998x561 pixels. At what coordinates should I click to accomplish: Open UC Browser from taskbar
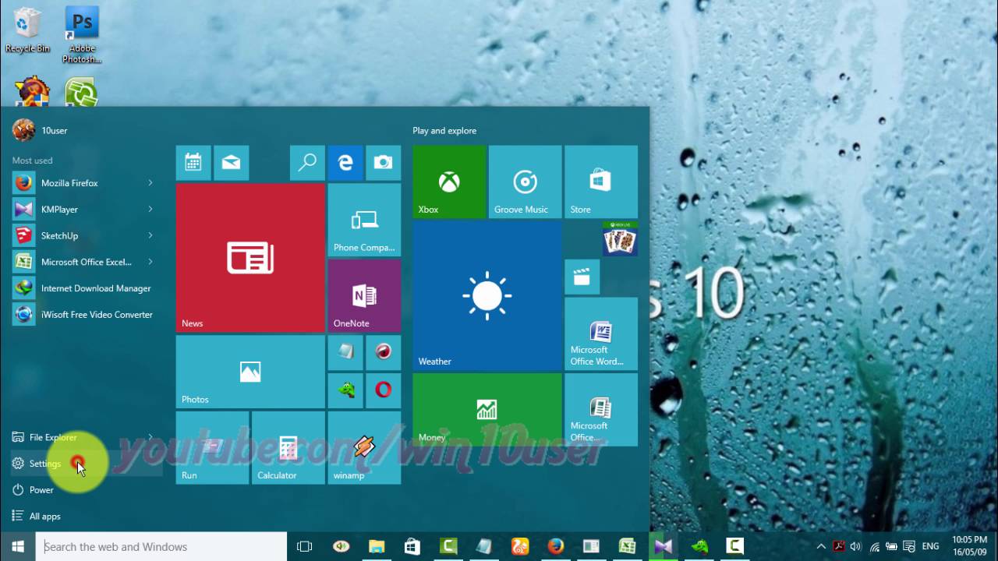pyautogui.click(x=520, y=546)
